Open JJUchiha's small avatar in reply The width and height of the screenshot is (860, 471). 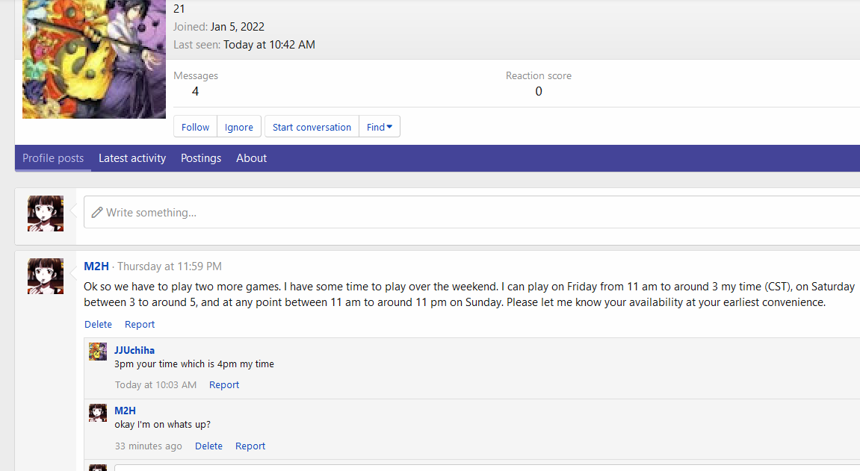pos(98,352)
